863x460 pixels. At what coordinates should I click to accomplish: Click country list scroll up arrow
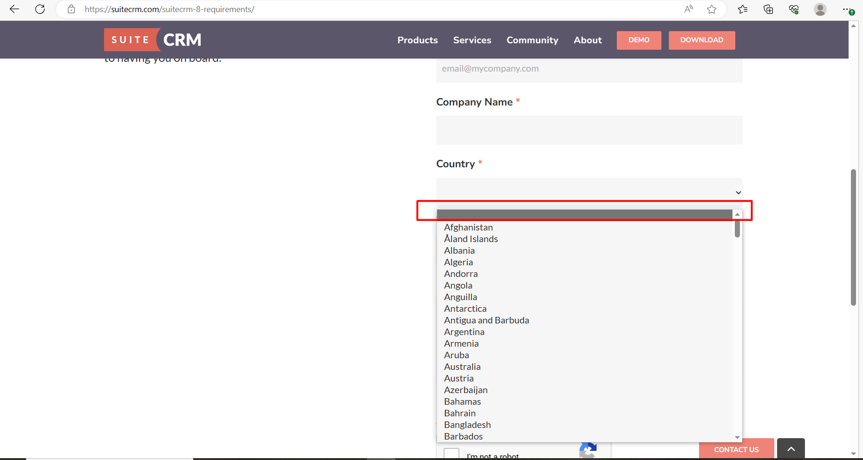[737, 214]
